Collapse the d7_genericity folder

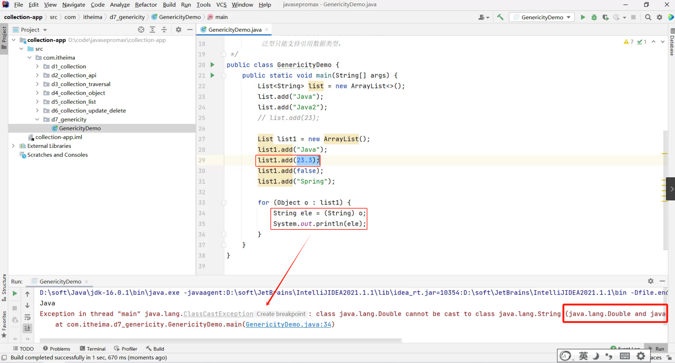(37, 119)
